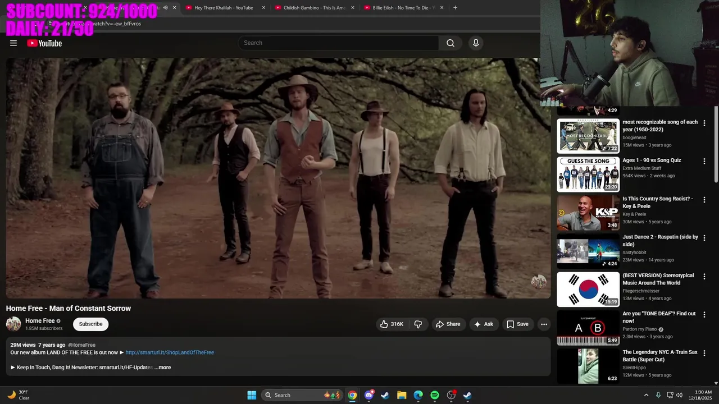Open Discord from the taskbar
The image size is (719, 404).
368,395
